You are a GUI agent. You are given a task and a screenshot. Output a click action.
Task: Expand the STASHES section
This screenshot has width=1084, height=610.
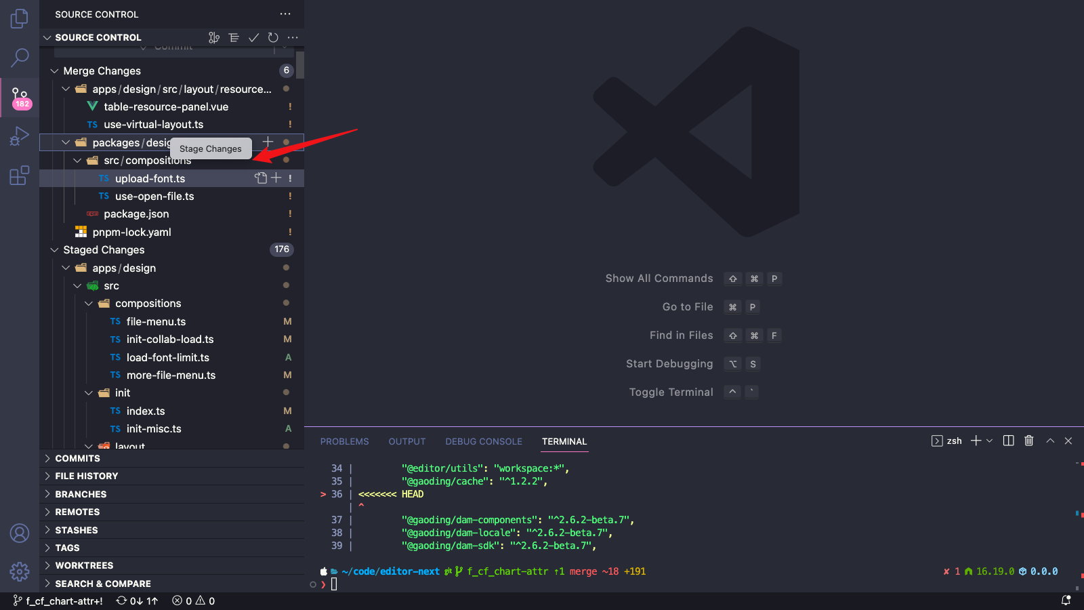coord(171,530)
